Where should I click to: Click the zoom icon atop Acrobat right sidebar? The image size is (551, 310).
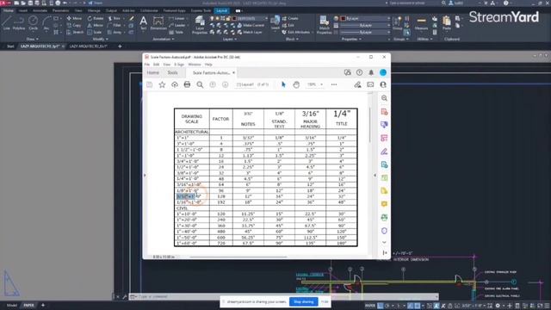(384, 98)
